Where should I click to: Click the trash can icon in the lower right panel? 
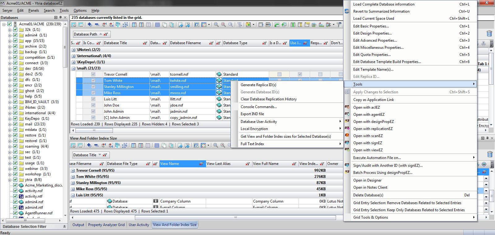pyautogui.click(x=490, y=154)
